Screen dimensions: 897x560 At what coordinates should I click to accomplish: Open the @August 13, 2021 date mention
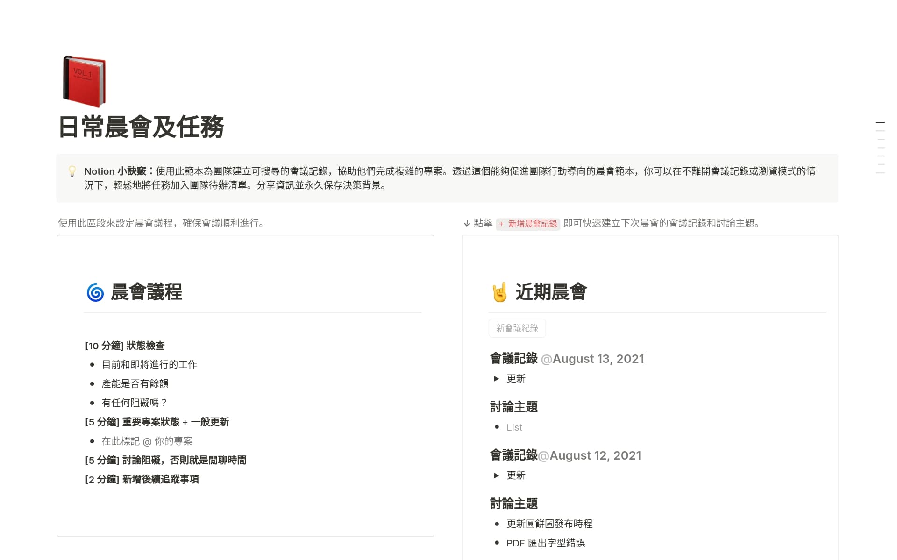[592, 359]
